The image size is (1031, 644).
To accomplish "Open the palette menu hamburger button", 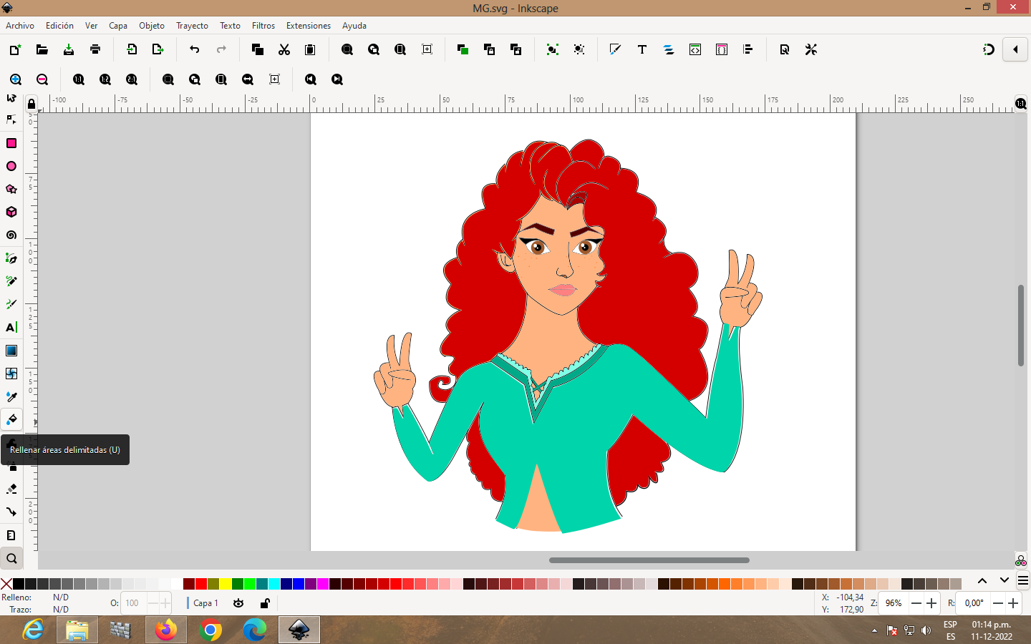I will coord(1023,581).
